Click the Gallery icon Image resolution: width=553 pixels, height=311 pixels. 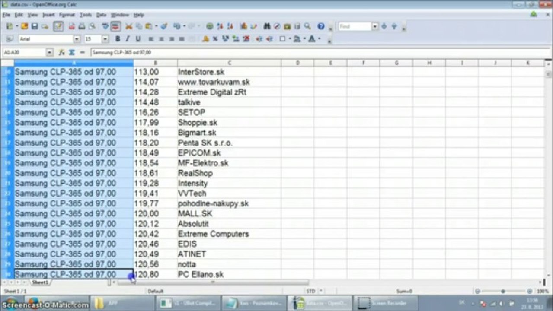(287, 26)
